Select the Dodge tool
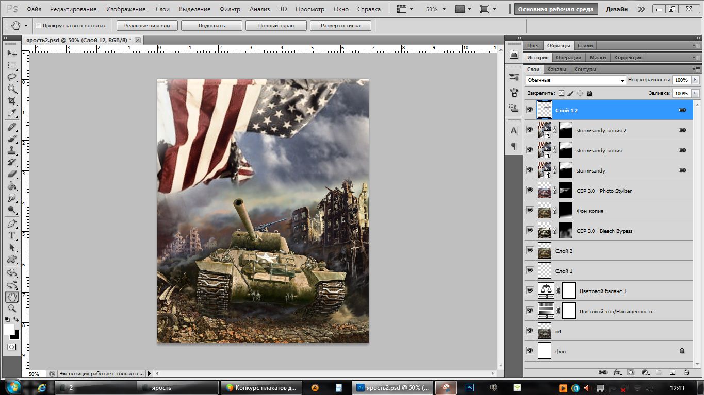The width and height of the screenshot is (704, 395). point(12,210)
